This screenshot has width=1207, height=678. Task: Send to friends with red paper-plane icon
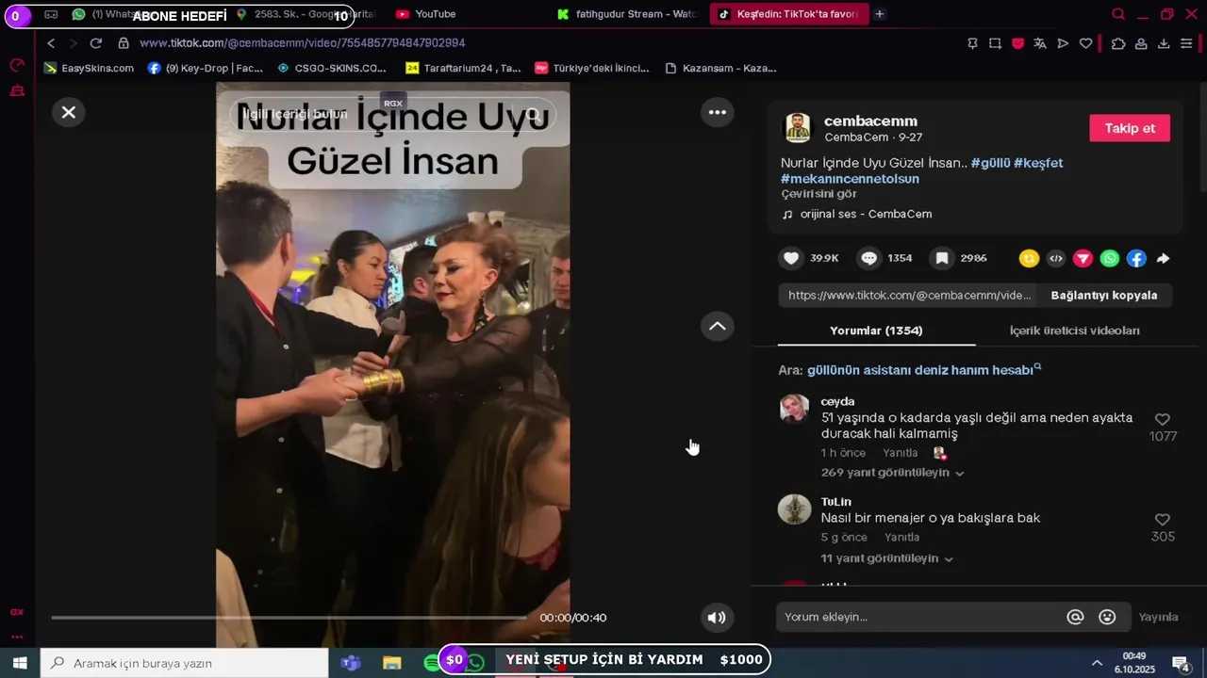tap(1083, 258)
